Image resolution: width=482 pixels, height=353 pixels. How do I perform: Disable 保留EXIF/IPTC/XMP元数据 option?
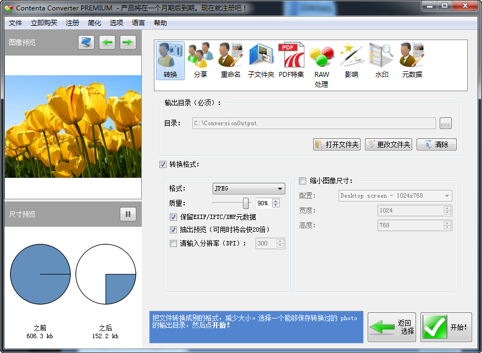174,216
